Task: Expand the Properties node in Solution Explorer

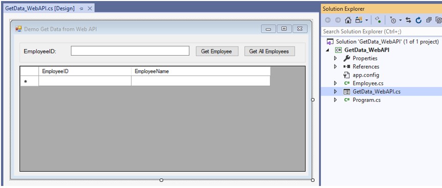Action: click(x=335, y=58)
